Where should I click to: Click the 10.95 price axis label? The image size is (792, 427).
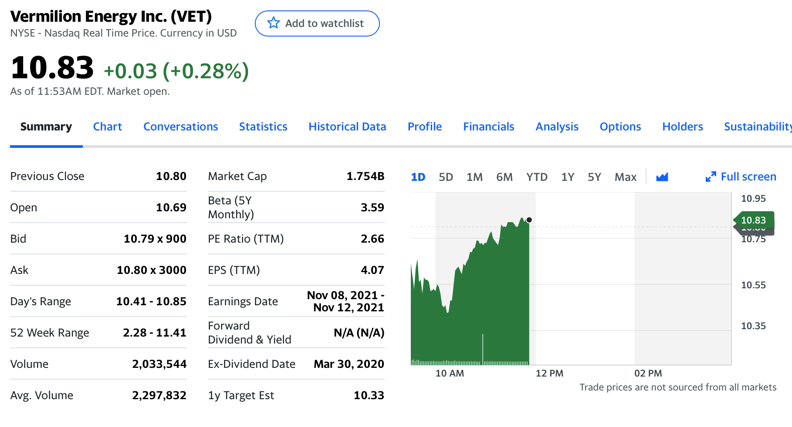click(x=754, y=198)
